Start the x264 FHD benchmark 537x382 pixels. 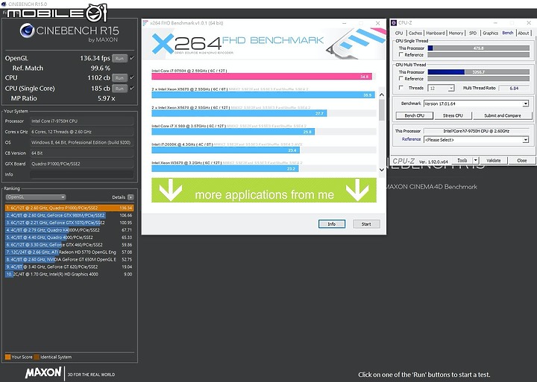pyautogui.click(x=366, y=224)
